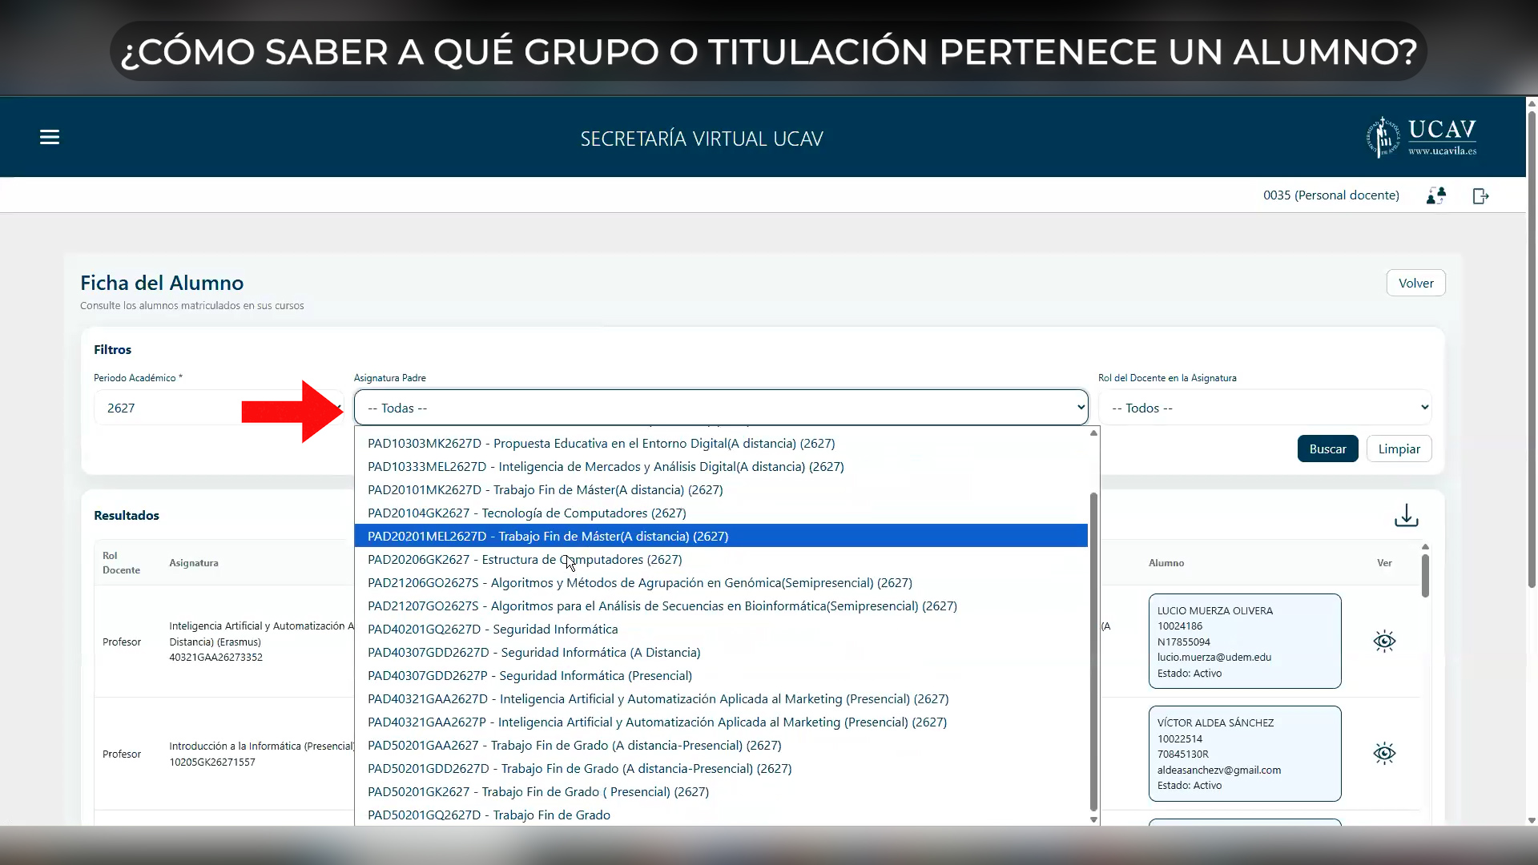Viewport: 1538px width, 865px height.
Task: Click the dropdown list scroll-down arrow
Action: coord(1093,819)
